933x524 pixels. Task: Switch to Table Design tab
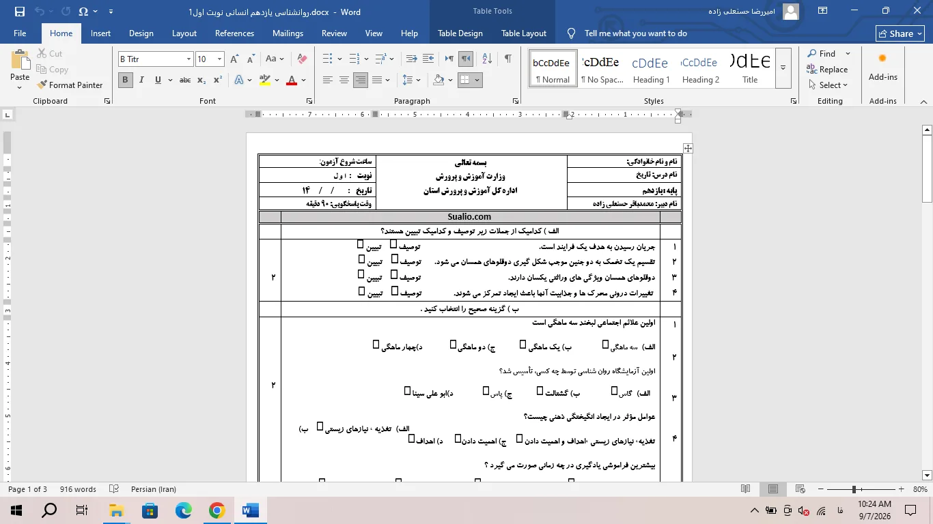tap(460, 33)
